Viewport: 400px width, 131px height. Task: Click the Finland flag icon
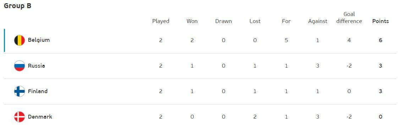tap(20, 91)
